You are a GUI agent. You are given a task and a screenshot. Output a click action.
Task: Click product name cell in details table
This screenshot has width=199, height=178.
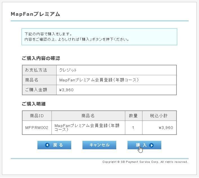[x=88, y=128]
